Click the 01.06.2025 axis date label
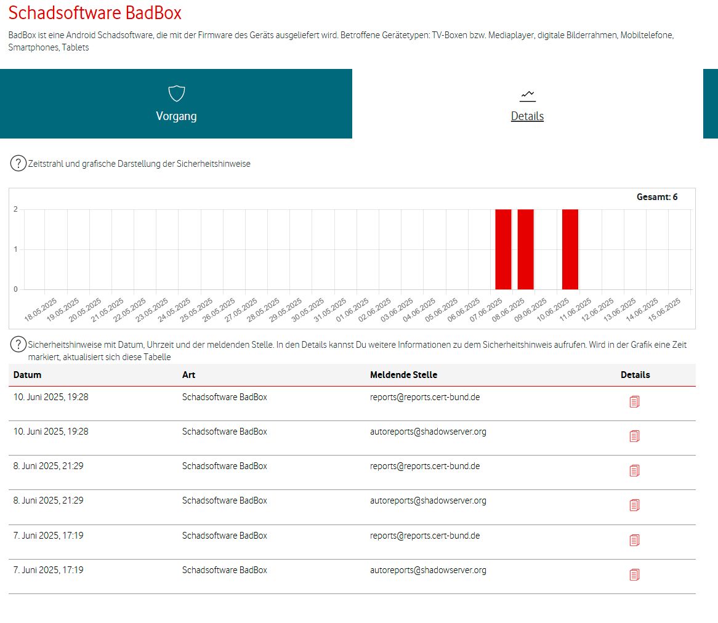This screenshot has height=623, width=718. coord(353,310)
